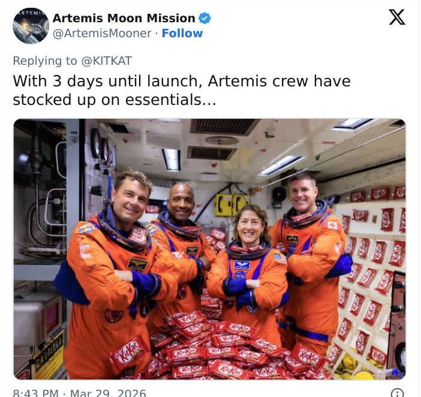Follow the Artemis Moon Mission account
This screenshot has width=421, height=397.
tap(182, 34)
